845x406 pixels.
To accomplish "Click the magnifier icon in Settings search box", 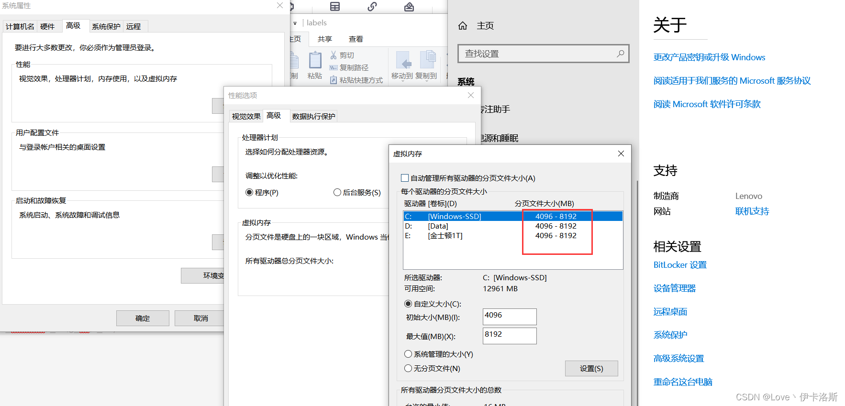I will [621, 54].
